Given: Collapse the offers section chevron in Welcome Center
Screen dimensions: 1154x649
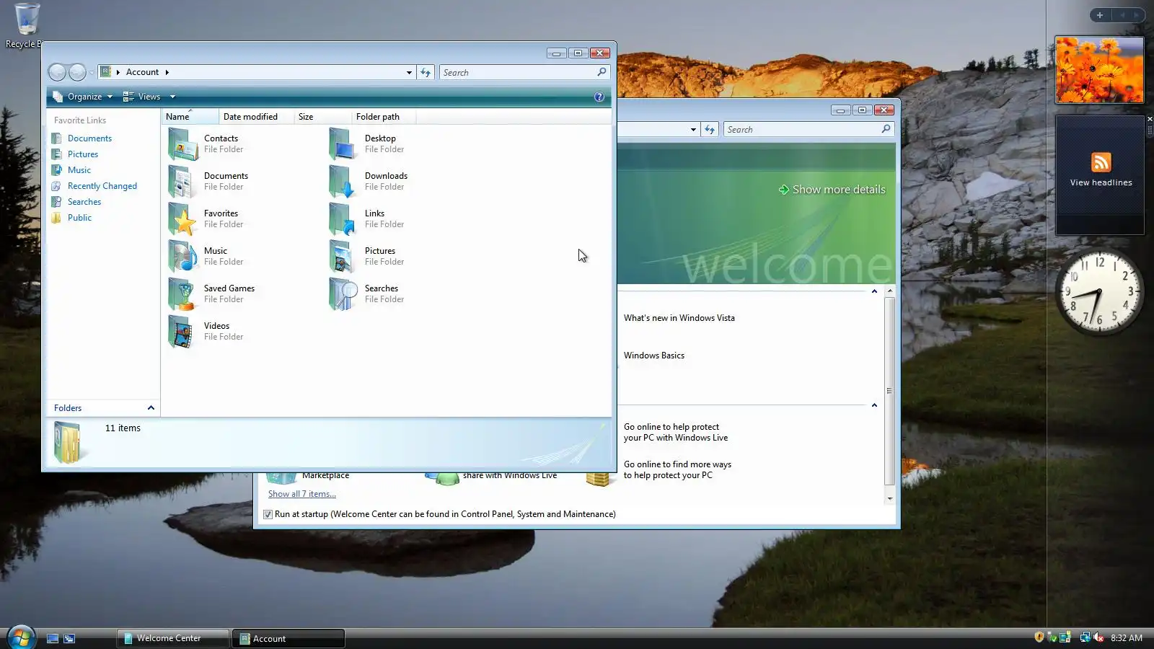Looking at the screenshot, I should click(x=874, y=405).
